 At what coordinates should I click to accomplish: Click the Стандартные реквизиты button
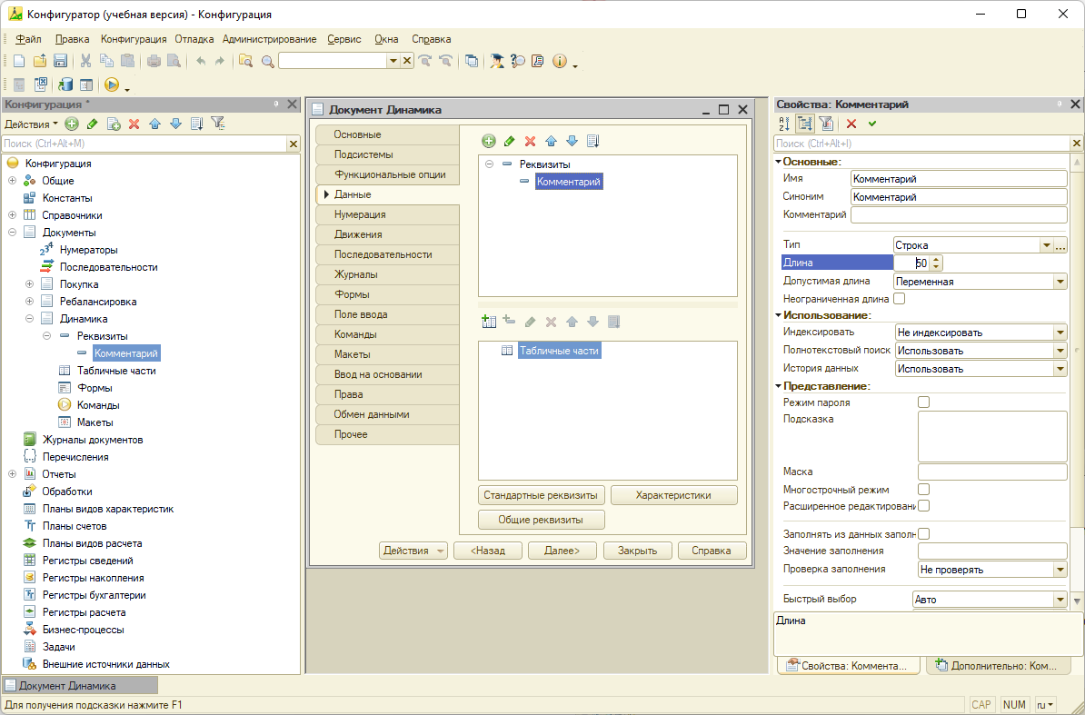coord(541,495)
